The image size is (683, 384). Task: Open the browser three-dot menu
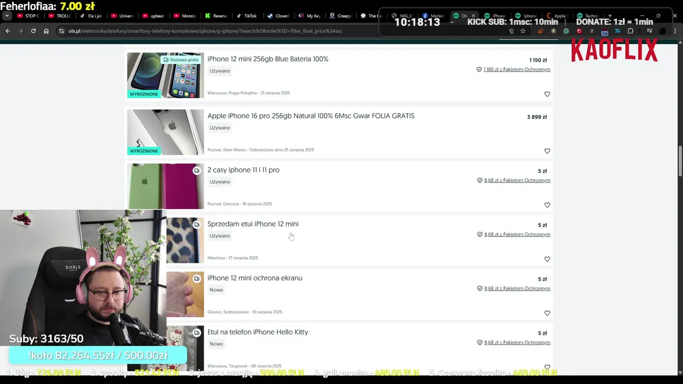coord(675,31)
